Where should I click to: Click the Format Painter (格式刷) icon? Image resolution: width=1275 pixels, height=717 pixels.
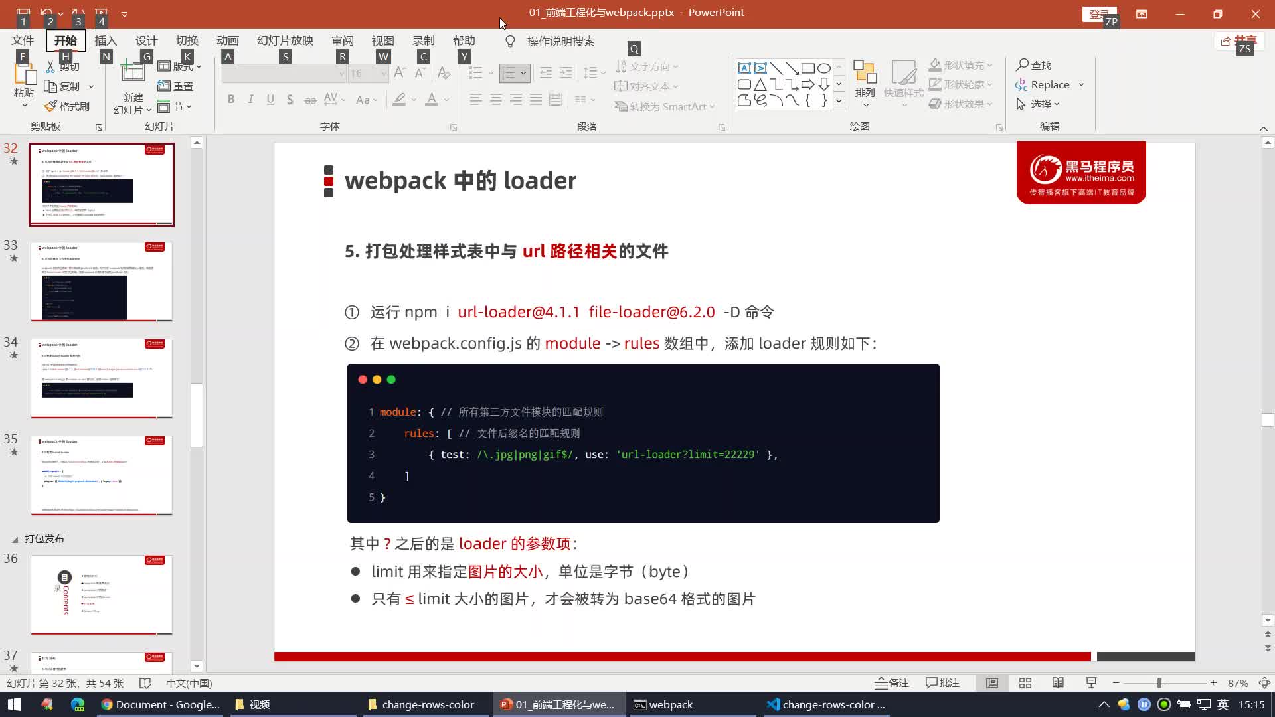point(50,106)
